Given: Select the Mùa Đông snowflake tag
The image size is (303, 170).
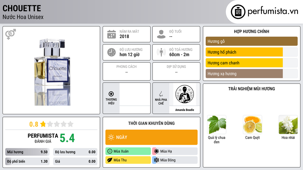Looking at the screenshot, I should [x=175, y=160].
